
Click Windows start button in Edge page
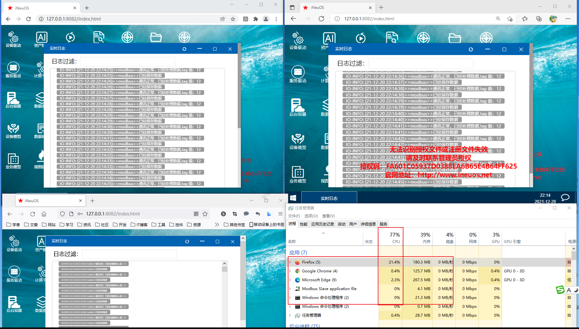click(293, 198)
